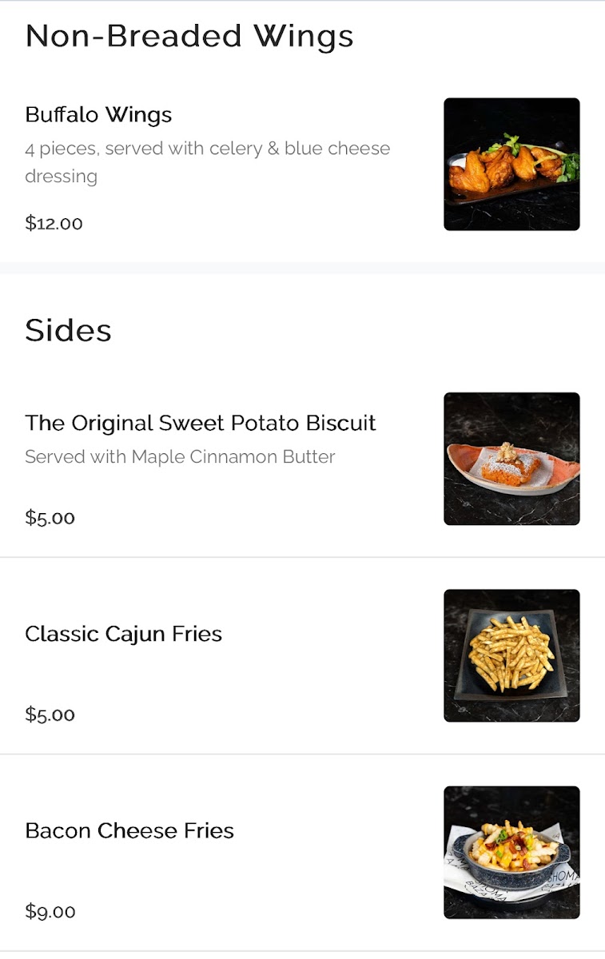The height and width of the screenshot is (959, 605).
Task: Open the Buffalo Wings photo thumbnail
Action: pos(511,164)
